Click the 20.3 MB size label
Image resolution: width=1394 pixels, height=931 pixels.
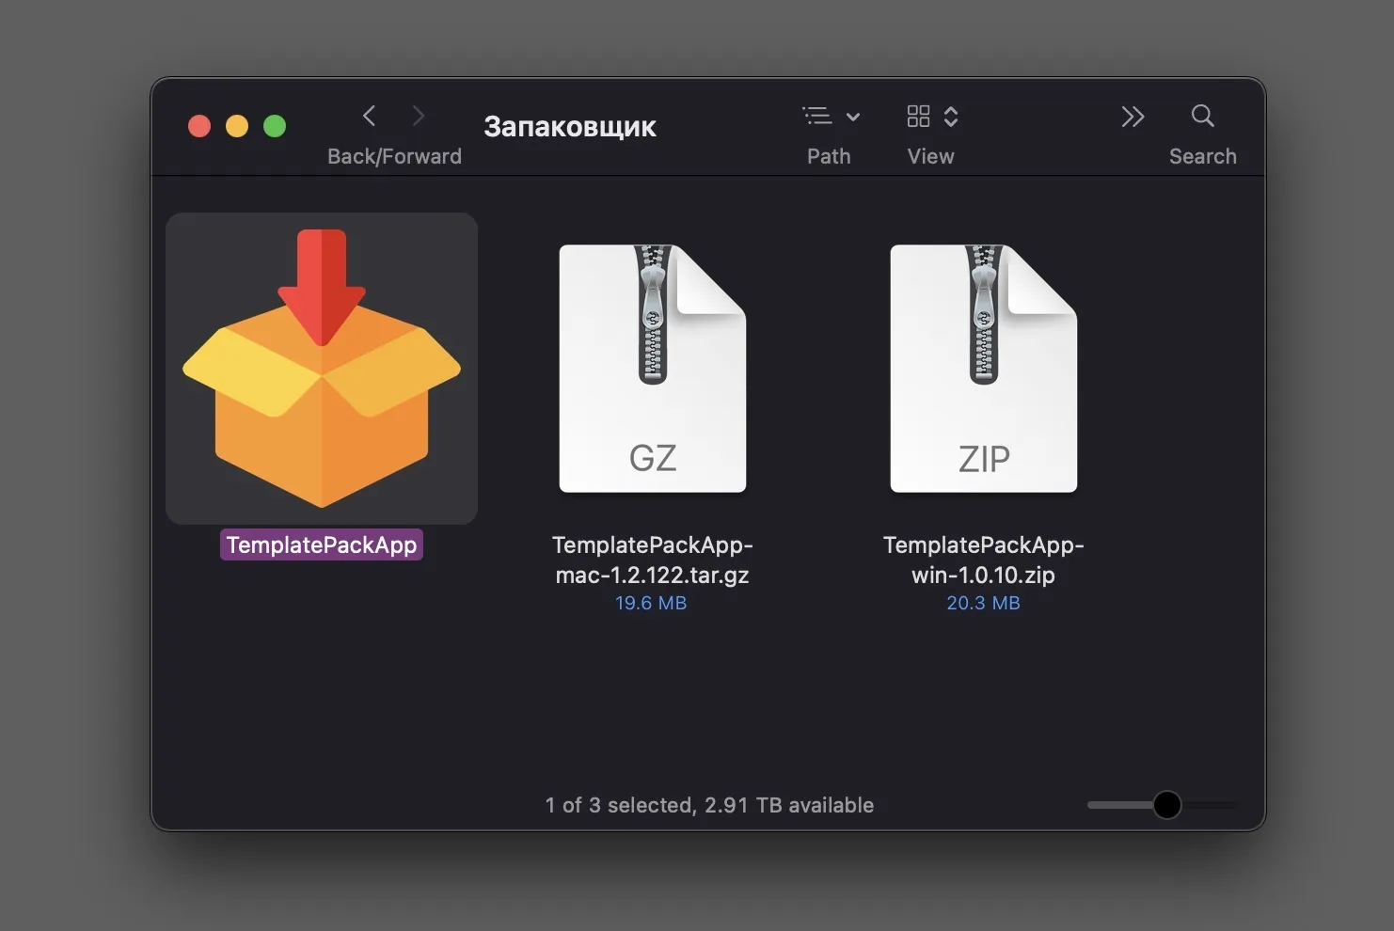point(983,603)
